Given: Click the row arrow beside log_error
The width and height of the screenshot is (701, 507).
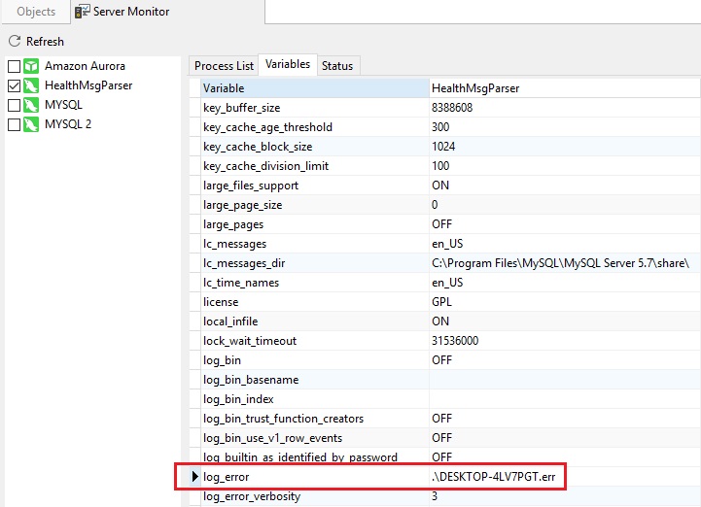Looking at the screenshot, I should pyautogui.click(x=194, y=477).
